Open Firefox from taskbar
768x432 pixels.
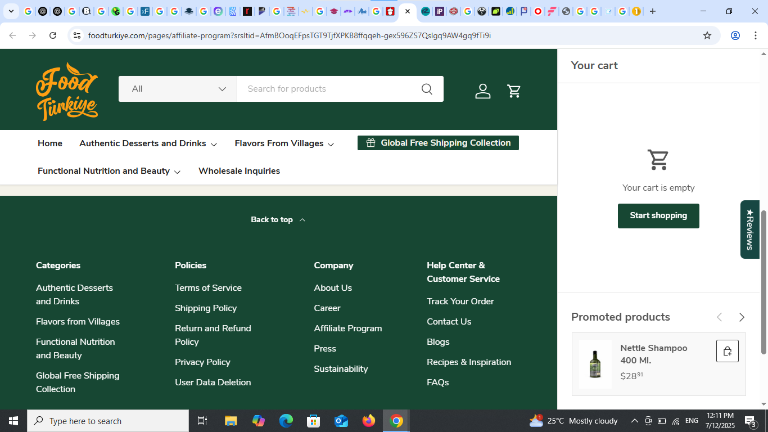click(x=369, y=421)
